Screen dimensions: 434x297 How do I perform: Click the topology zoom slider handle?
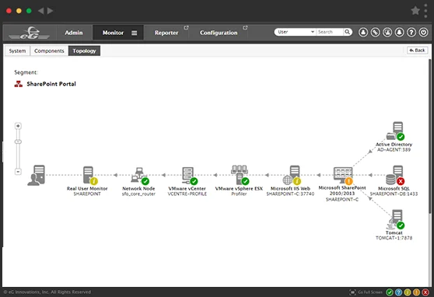[x=18, y=142]
